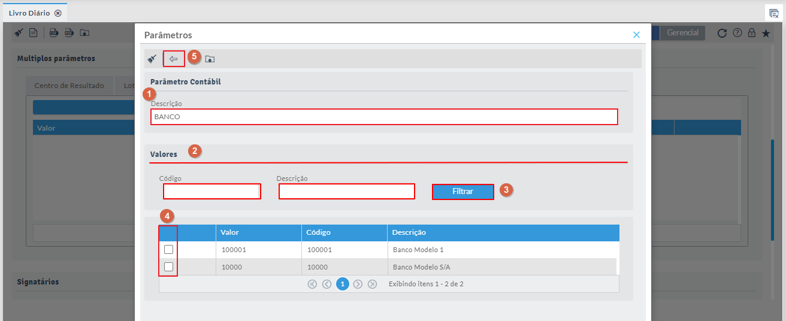This screenshot has height=321, width=786.
Task: Click broom icon in Livro Diário toolbar
Action: point(19,33)
